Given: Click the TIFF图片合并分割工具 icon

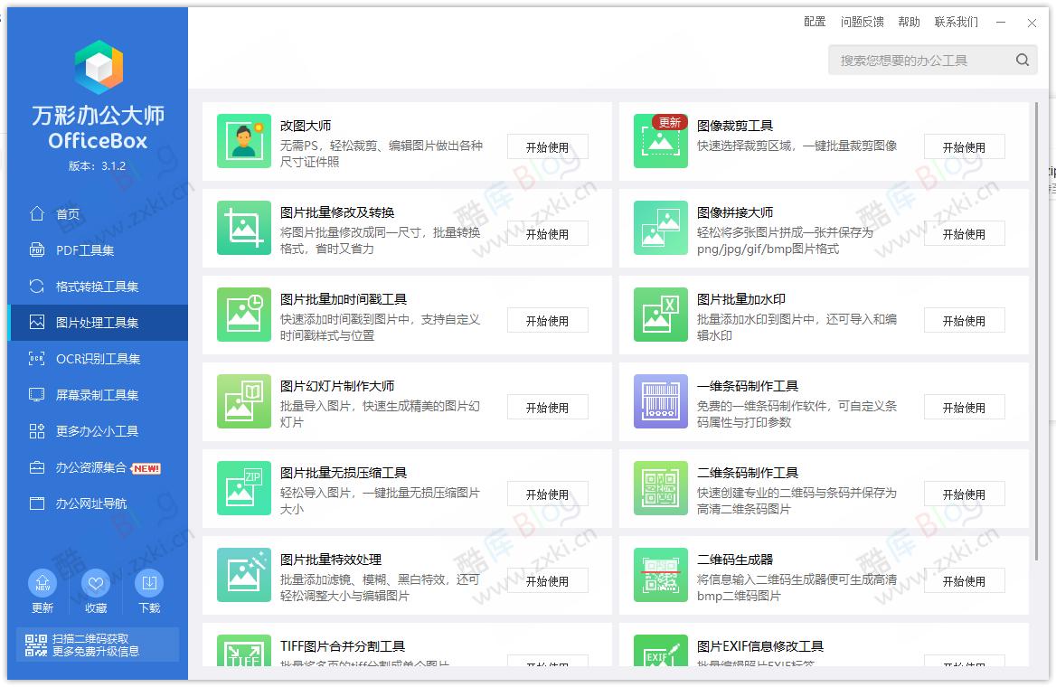Looking at the screenshot, I should point(243,661).
